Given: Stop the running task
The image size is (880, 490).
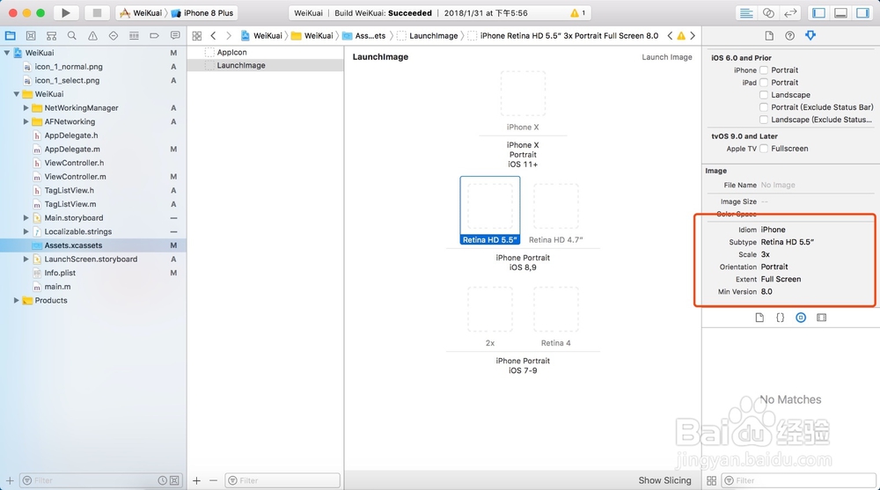Looking at the screenshot, I should coord(97,12).
